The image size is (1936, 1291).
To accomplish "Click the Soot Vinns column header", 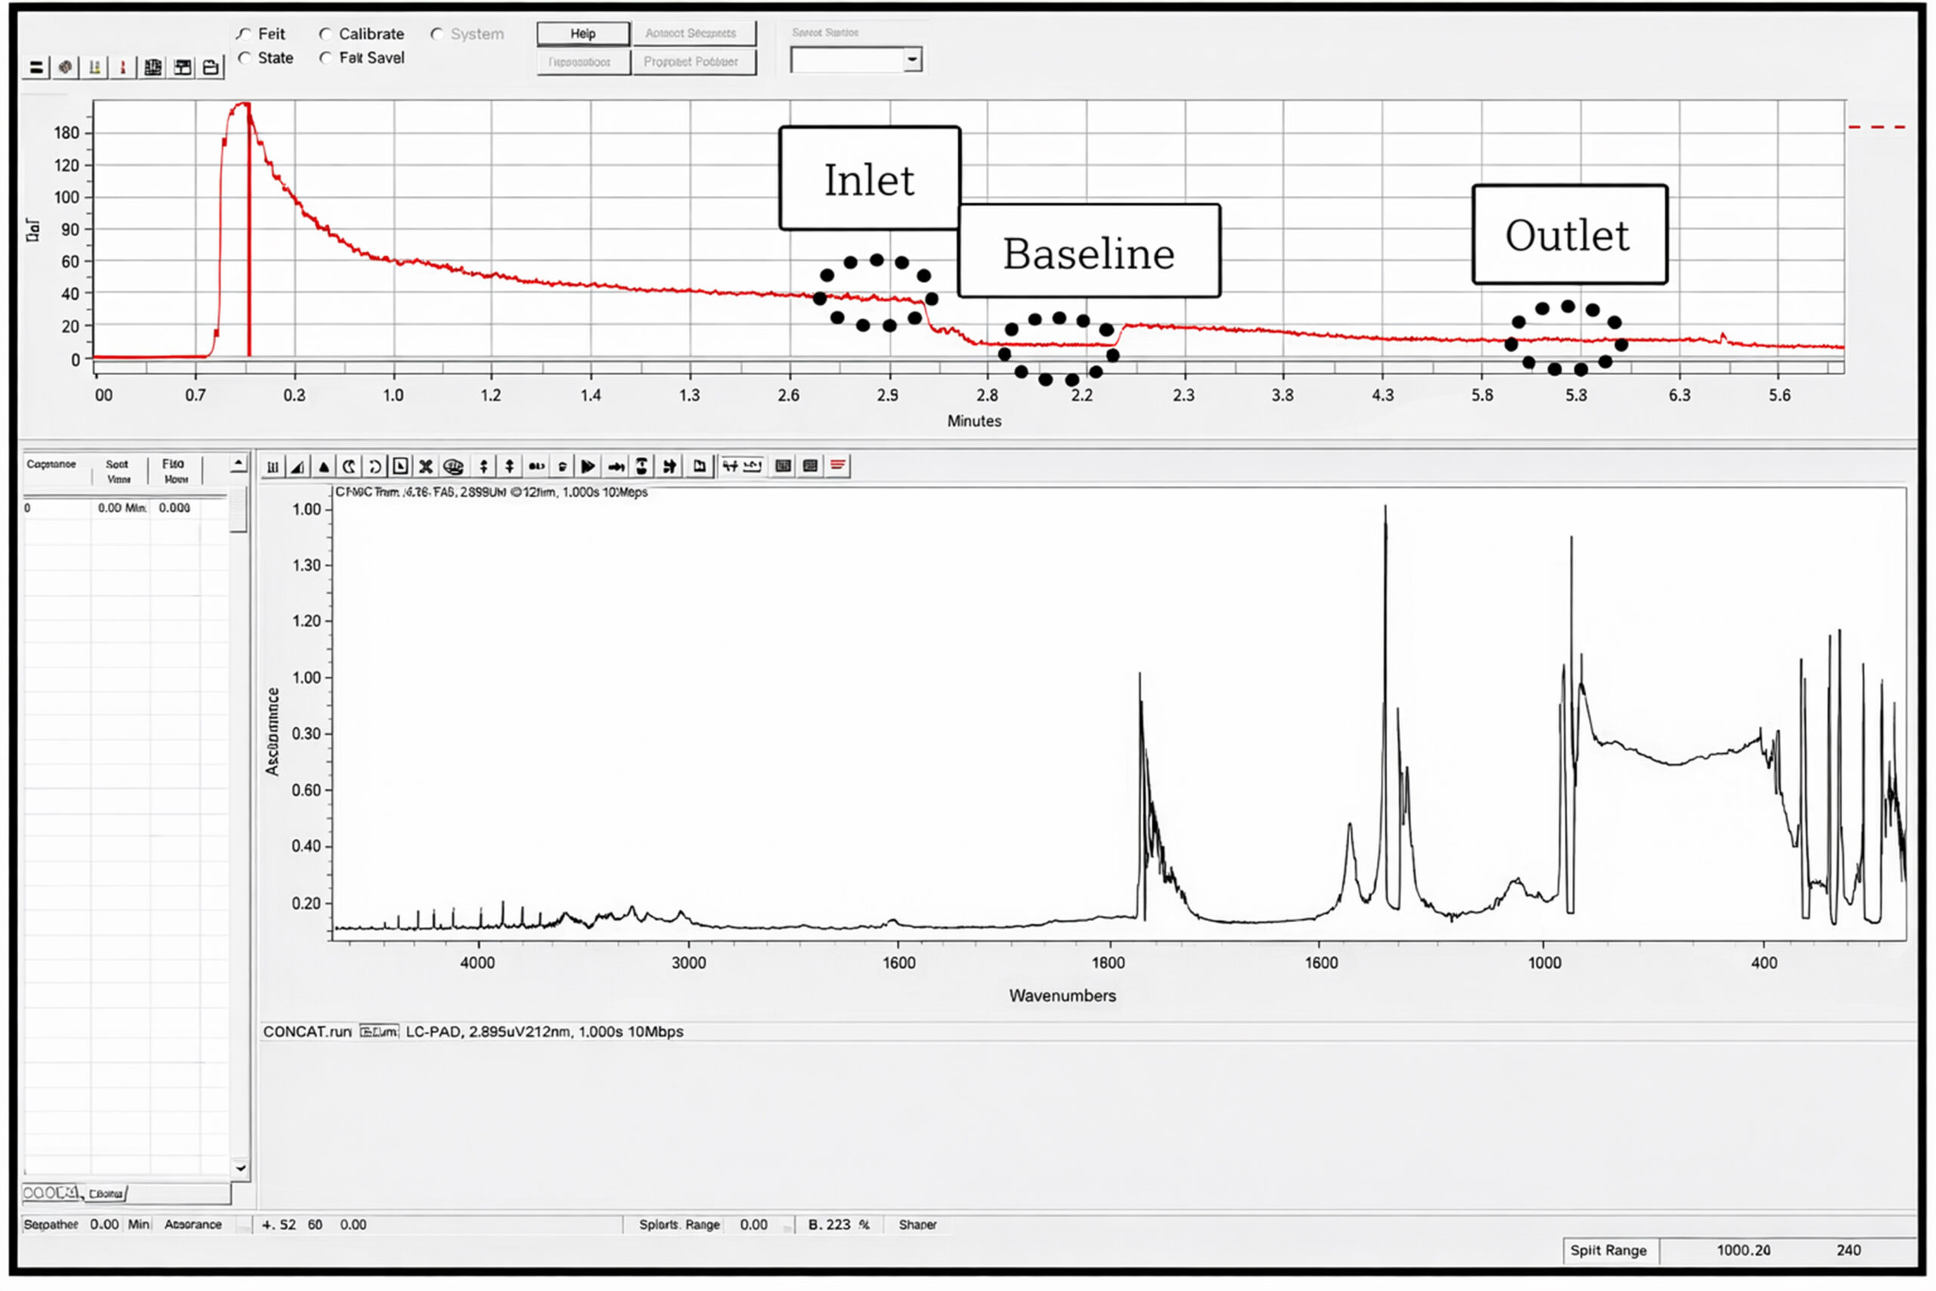I will [x=119, y=472].
